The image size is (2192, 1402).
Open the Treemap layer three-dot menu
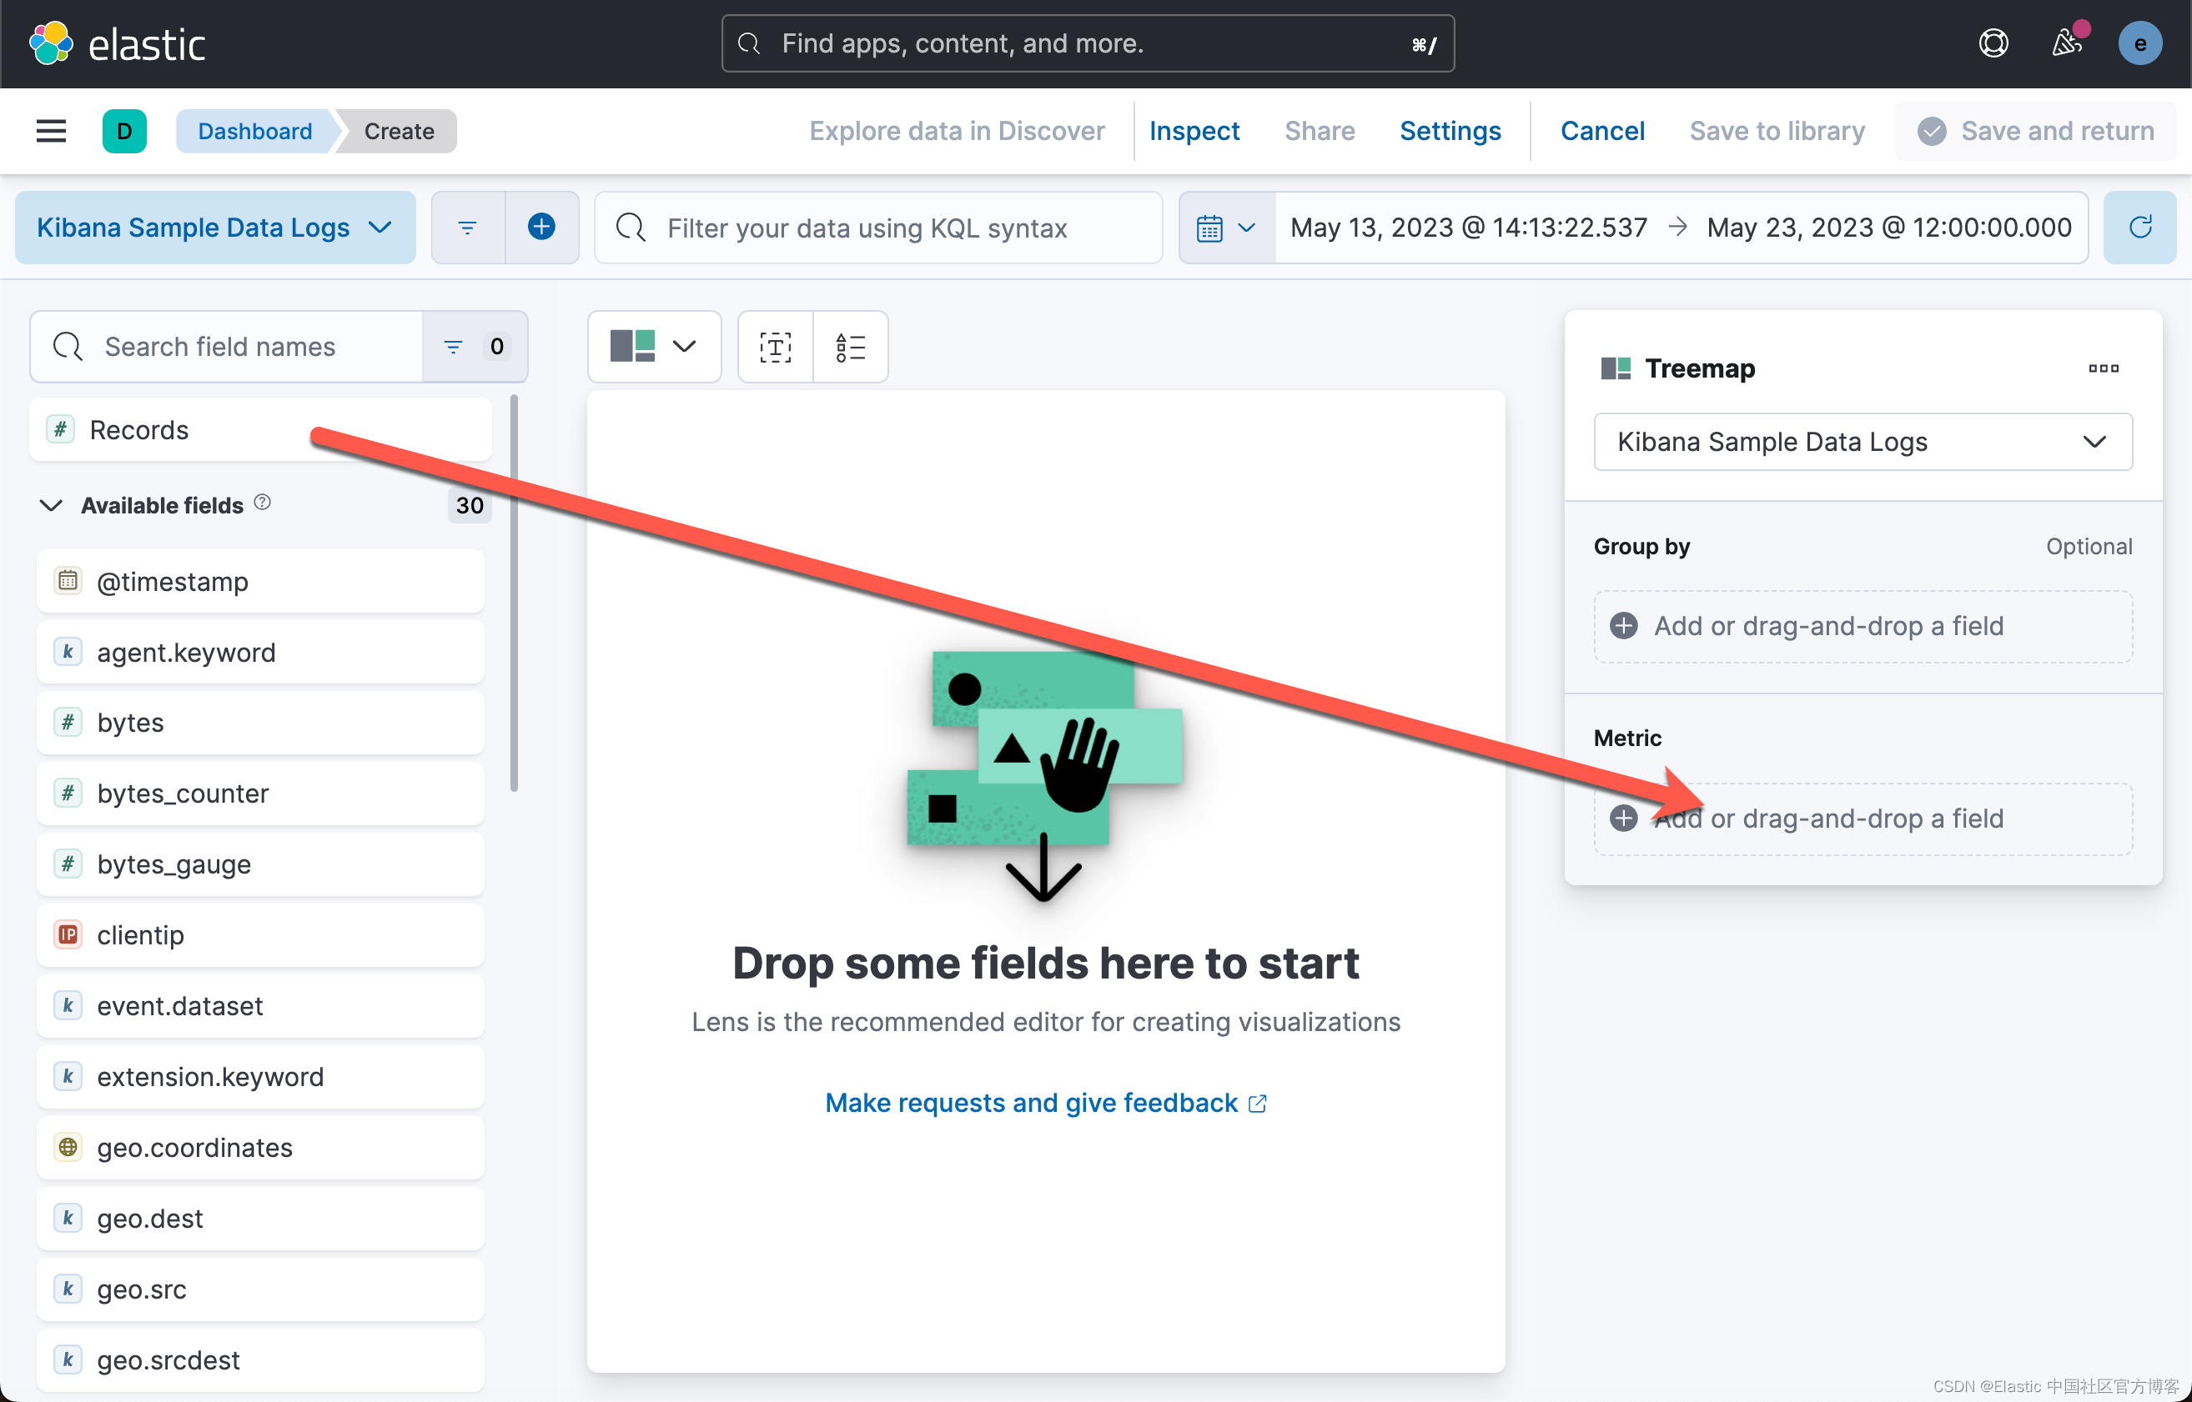click(2103, 368)
